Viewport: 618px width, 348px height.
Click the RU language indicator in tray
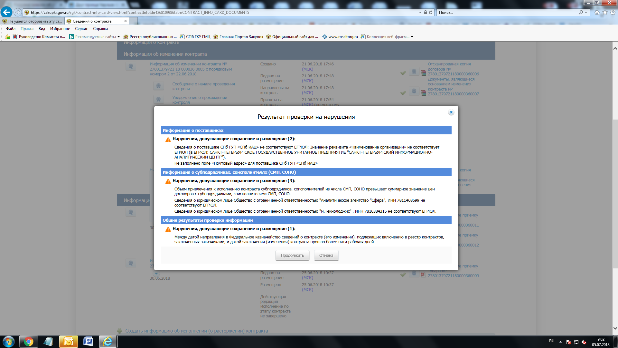(552, 341)
